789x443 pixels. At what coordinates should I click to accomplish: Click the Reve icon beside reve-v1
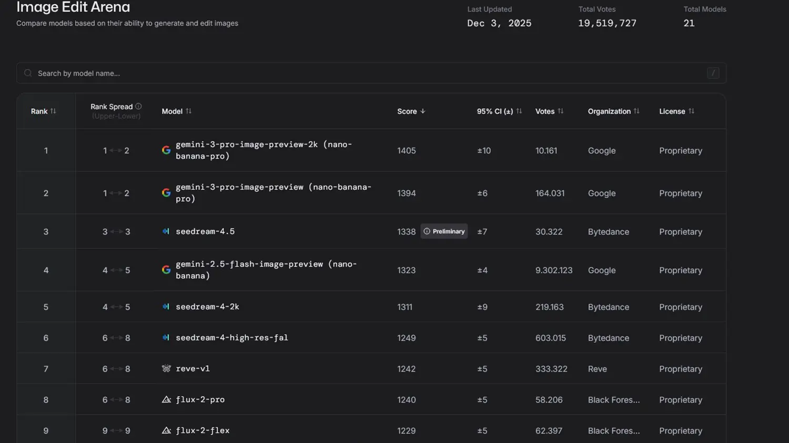tap(166, 369)
